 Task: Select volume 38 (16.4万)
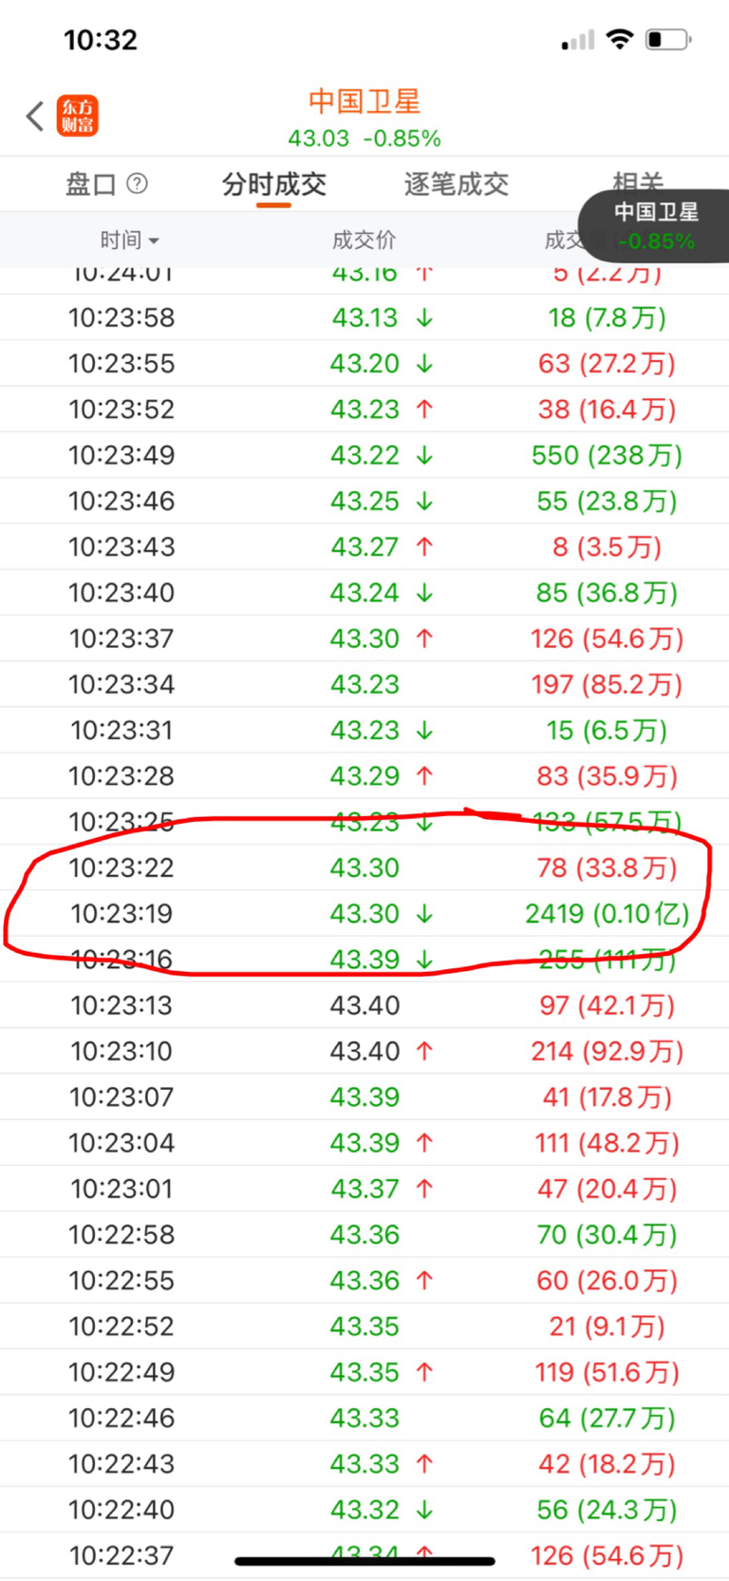pos(607,409)
